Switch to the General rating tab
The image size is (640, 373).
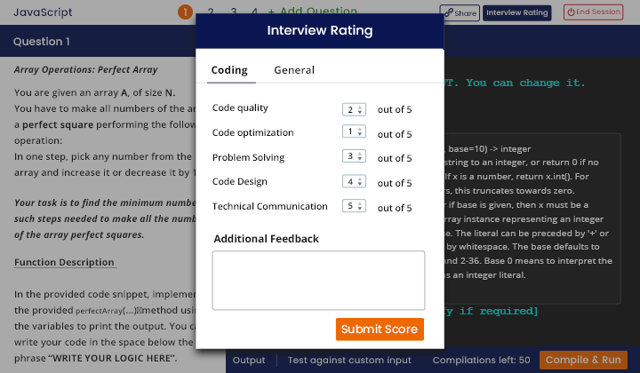pyautogui.click(x=294, y=70)
